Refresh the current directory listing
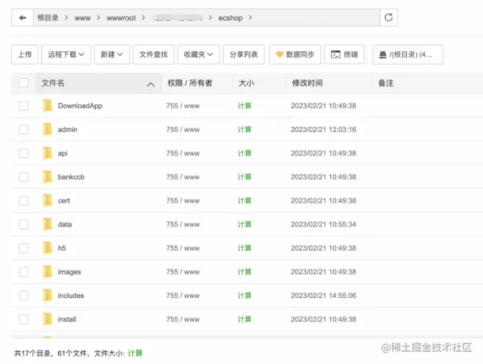The image size is (483, 364). [388, 17]
